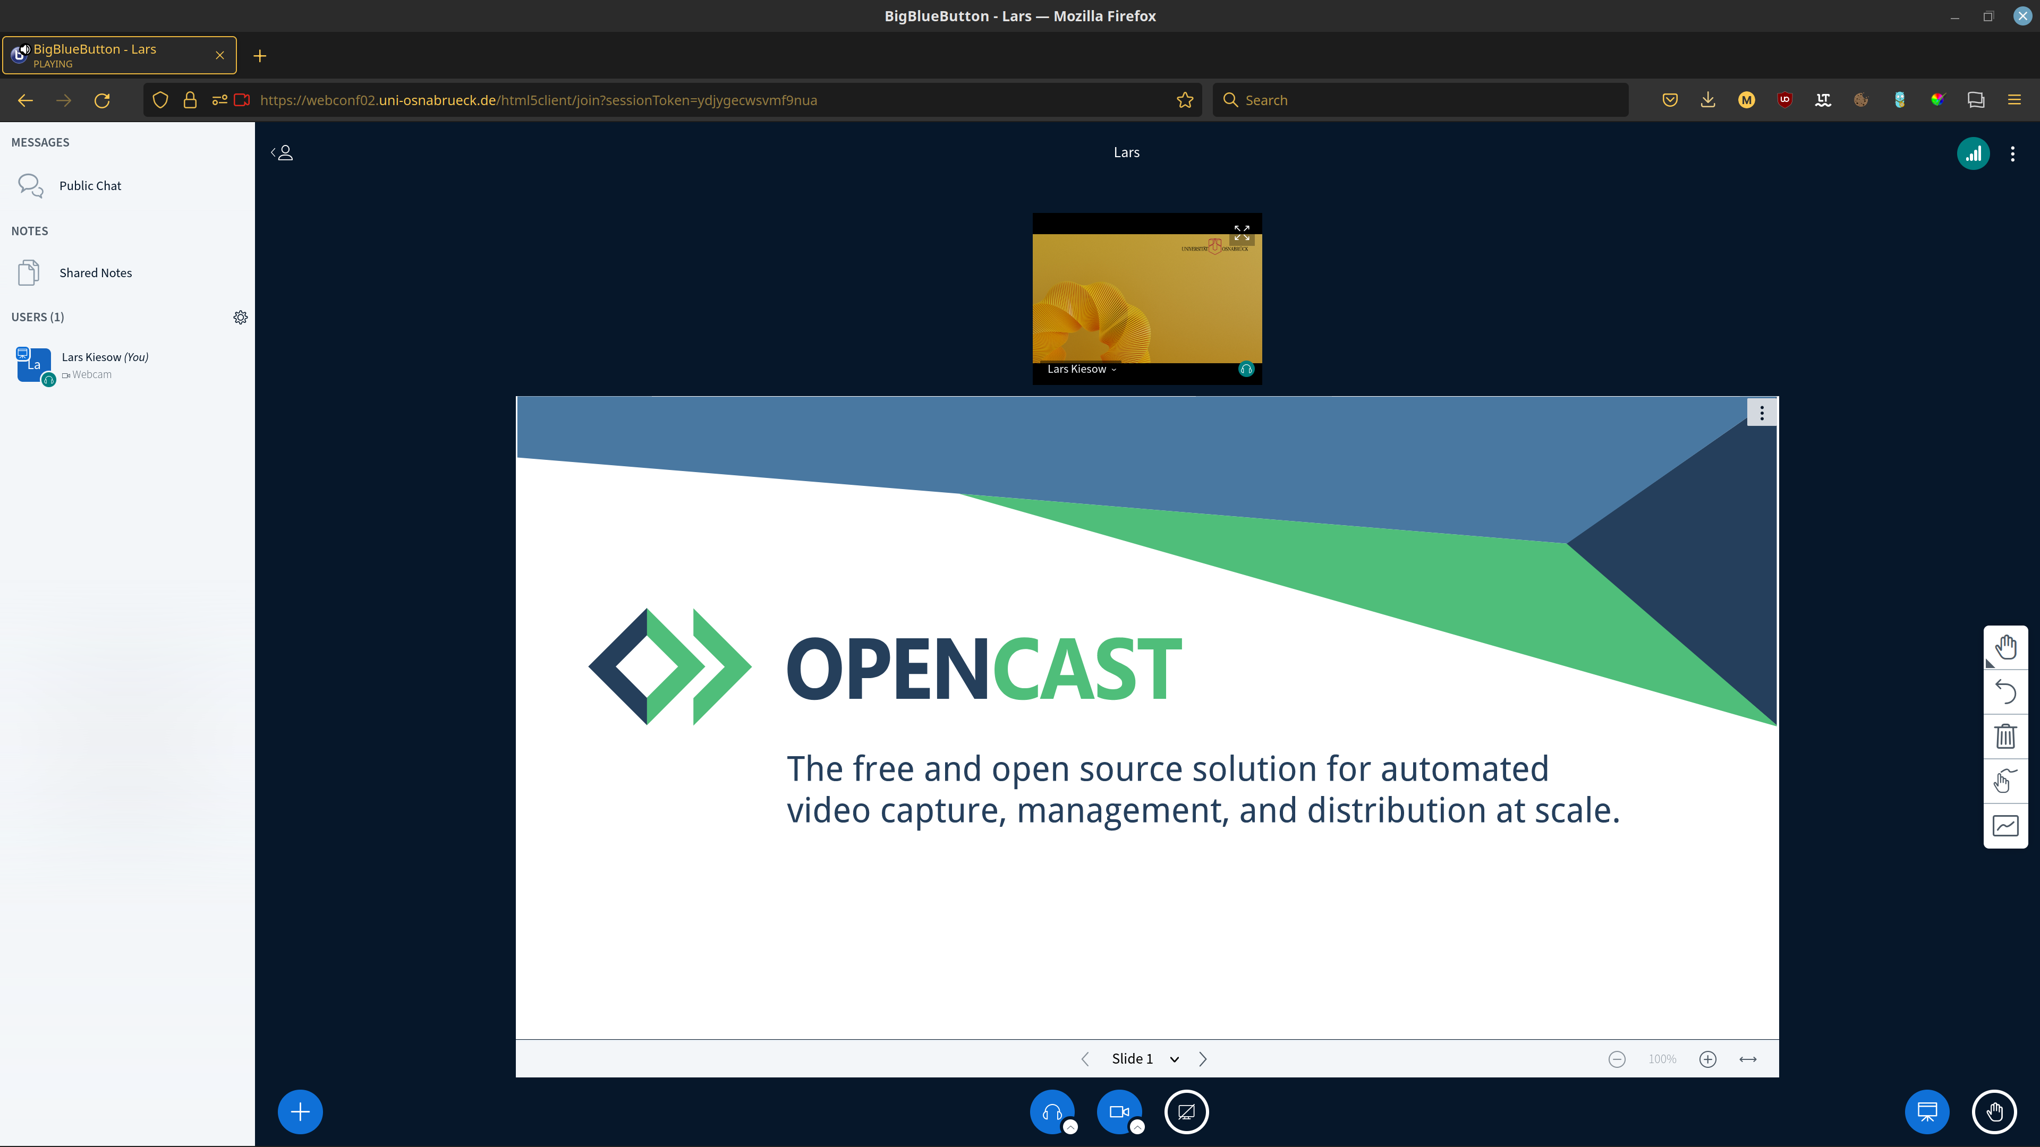The height and width of the screenshot is (1147, 2040).
Task: Make the webcam video fullscreen
Action: (1241, 233)
